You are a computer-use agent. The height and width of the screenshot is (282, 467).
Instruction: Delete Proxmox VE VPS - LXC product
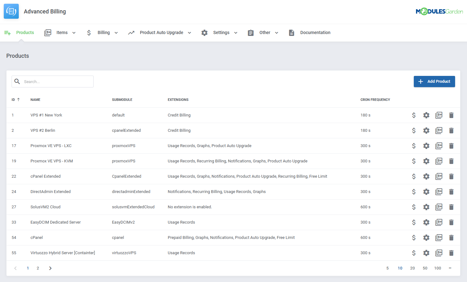451,146
